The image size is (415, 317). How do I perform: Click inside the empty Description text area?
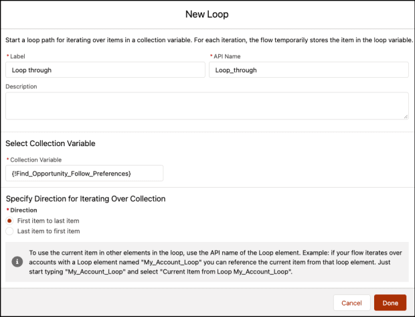(207, 106)
